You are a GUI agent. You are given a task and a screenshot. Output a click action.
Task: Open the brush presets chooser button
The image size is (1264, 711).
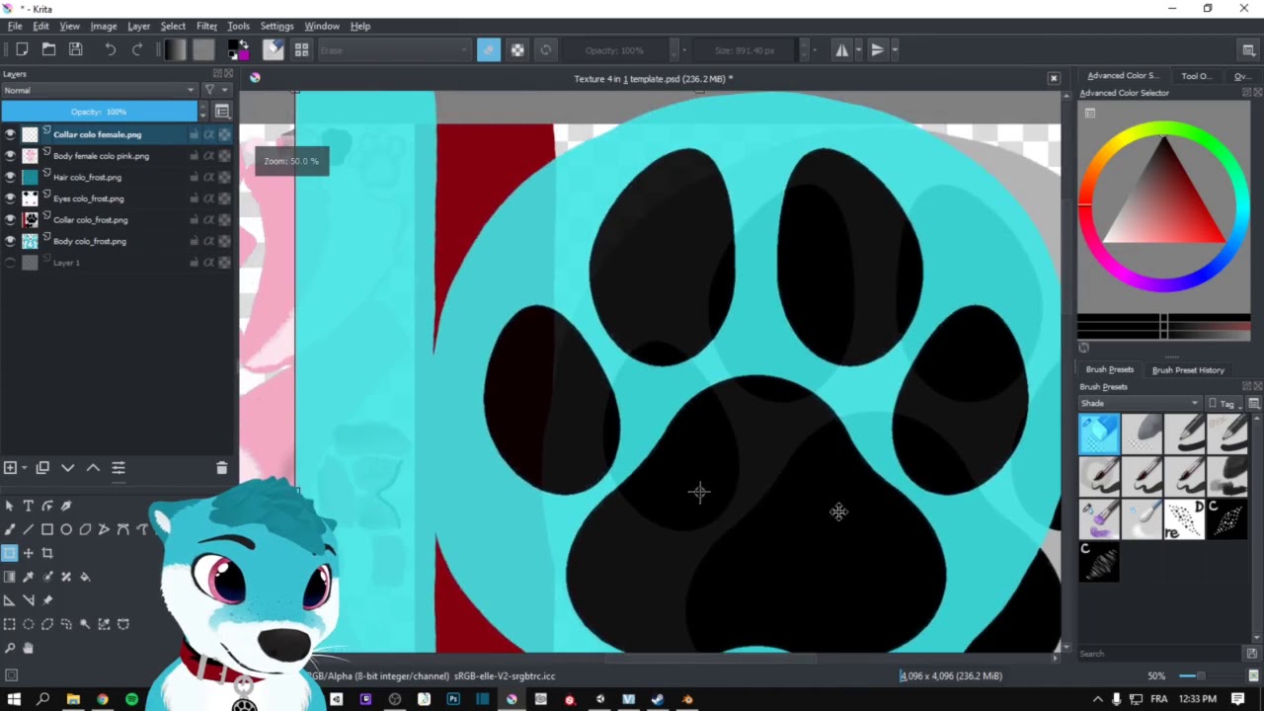click(301, 49)
